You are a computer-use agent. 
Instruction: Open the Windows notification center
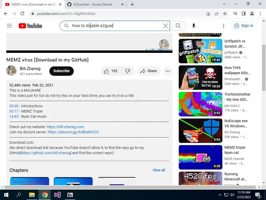coord(258,195)
